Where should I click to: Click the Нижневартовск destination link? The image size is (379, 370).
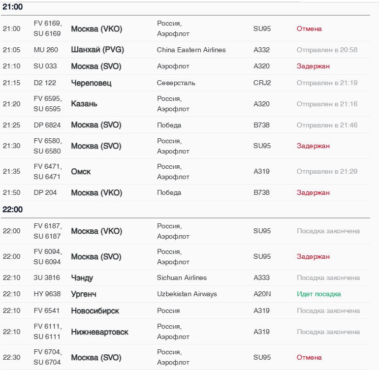click(99, 332)
